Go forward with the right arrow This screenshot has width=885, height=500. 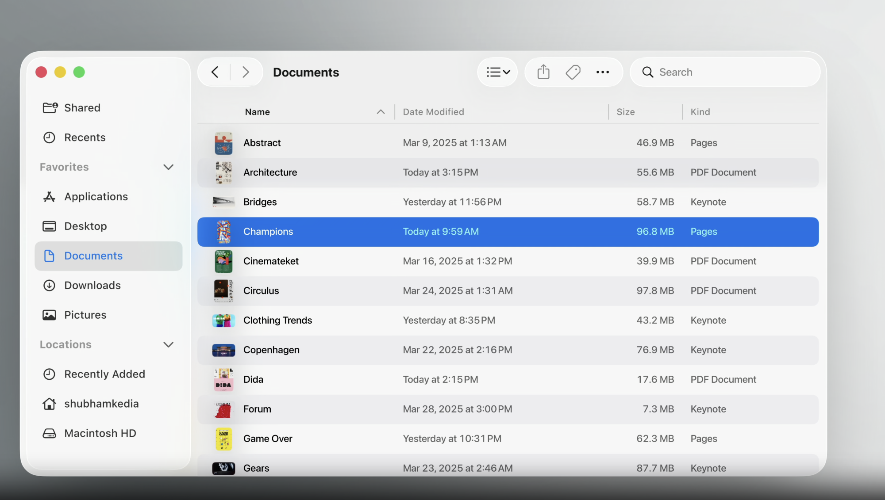[x=246, y=72]
